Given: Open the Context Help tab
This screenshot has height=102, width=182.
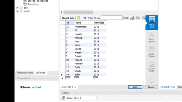Looking at the screenshot, I should tap(167, 87).
